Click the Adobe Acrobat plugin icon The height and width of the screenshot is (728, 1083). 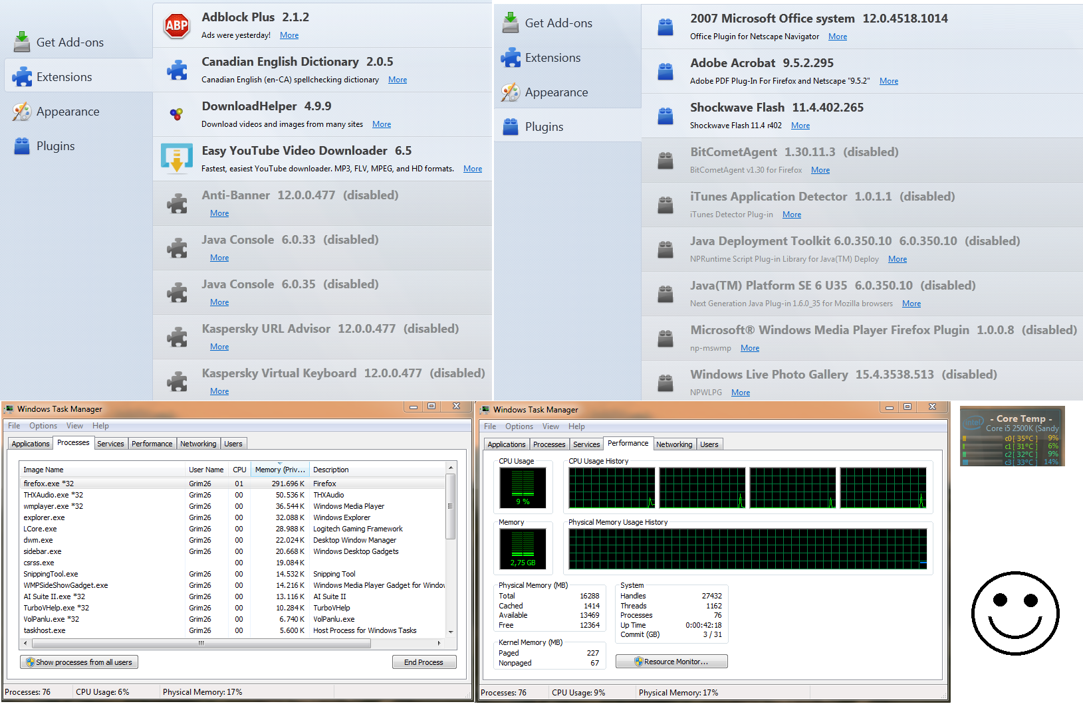click(665, 72)
